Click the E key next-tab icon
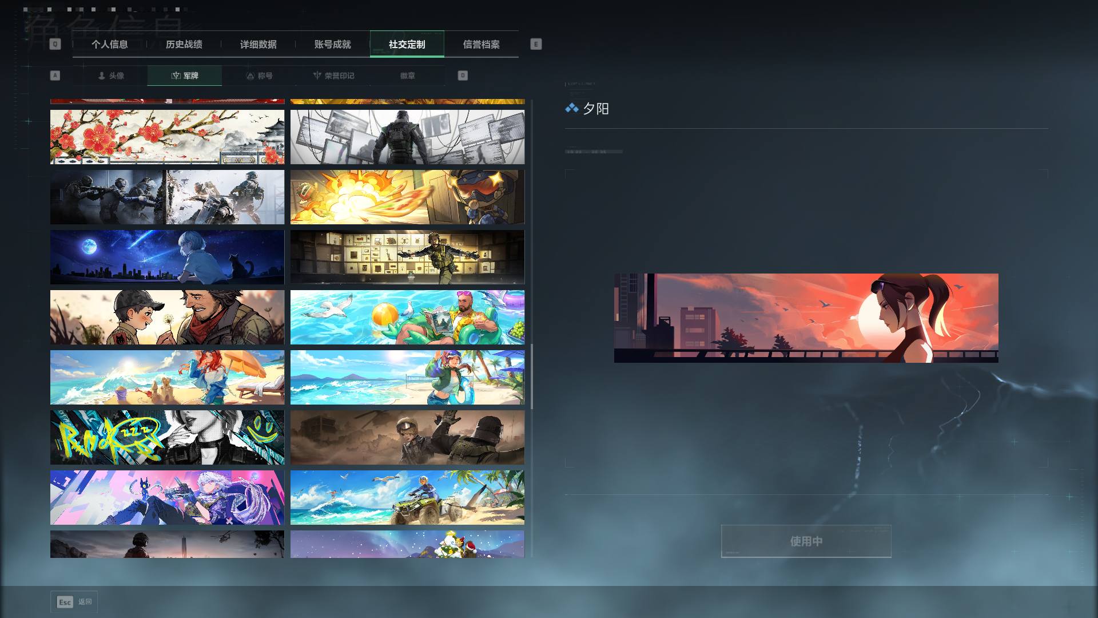 536,44
